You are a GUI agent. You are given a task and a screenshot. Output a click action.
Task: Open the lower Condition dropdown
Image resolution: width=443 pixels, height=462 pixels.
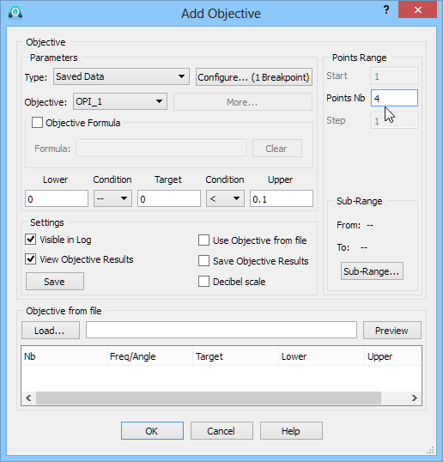pos(112,198)
